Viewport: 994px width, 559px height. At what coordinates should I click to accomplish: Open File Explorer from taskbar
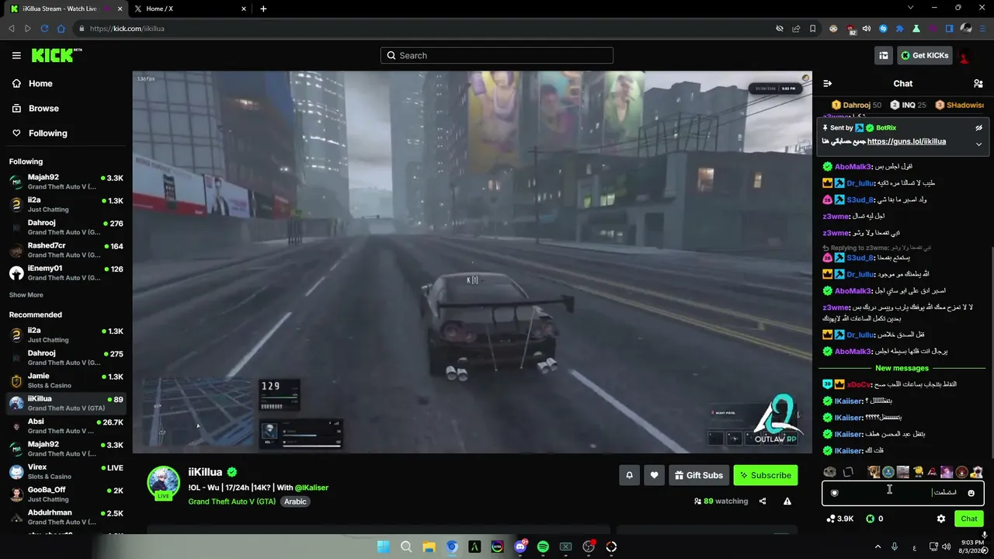coord(429,547)
